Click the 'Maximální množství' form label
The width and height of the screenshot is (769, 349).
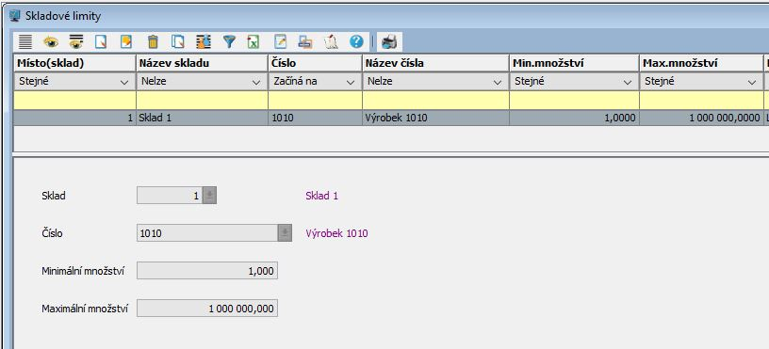tap(85, 309)
